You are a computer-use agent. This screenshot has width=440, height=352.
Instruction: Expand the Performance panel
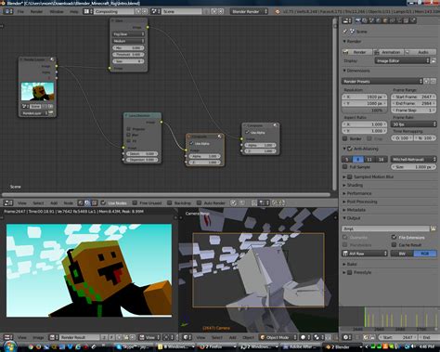coord(359,193)
